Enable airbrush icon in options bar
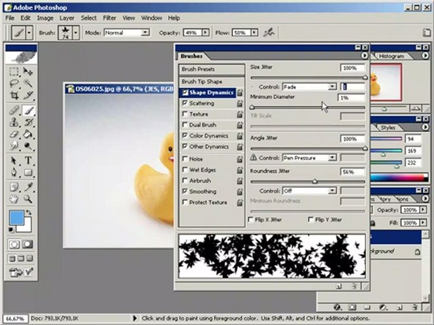 point(269,32)
